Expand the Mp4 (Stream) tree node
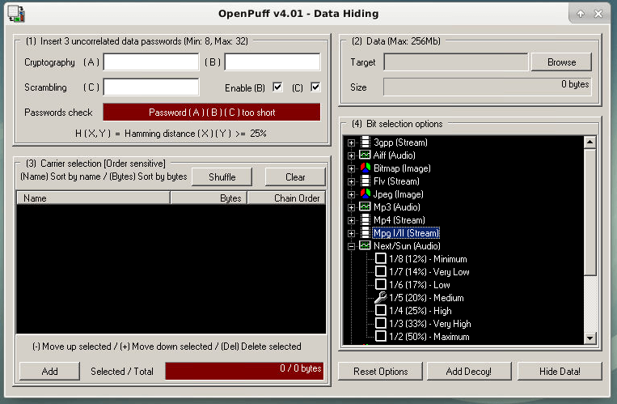This screenshot has width=617, height=404. (x=351, y=220)
